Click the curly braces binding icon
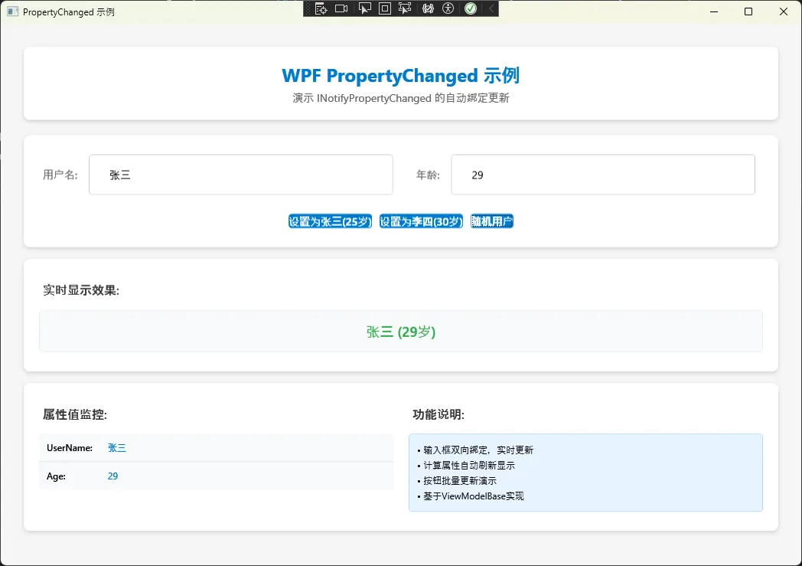802x566 pixels. [x=428, y=8]
